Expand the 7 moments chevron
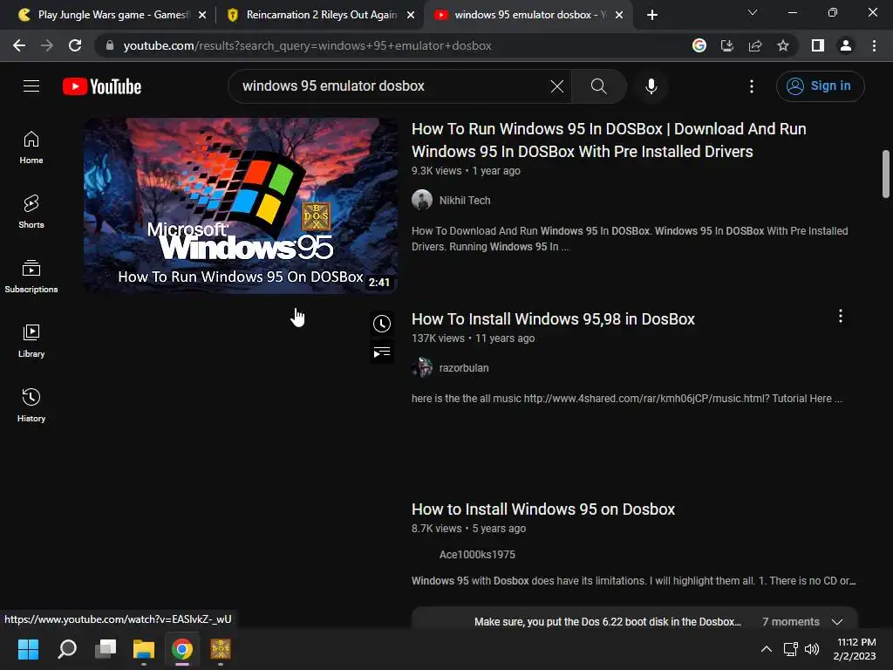893x670 pixels. click(836, 621)
